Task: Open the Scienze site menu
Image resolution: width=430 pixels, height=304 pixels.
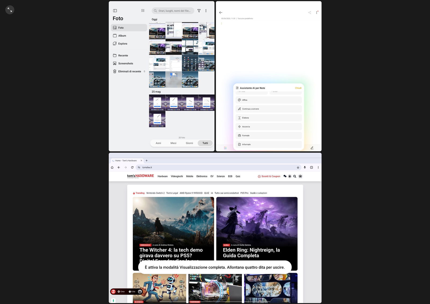Action: (221, 176)
